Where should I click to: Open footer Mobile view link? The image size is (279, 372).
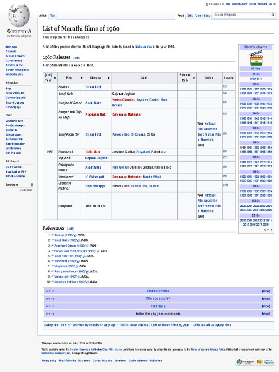156,361
